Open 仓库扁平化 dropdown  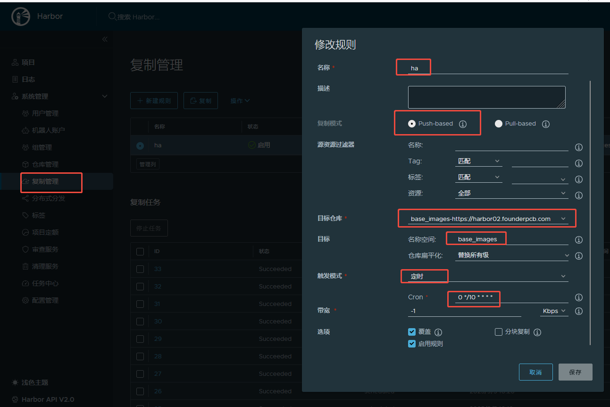512,255
